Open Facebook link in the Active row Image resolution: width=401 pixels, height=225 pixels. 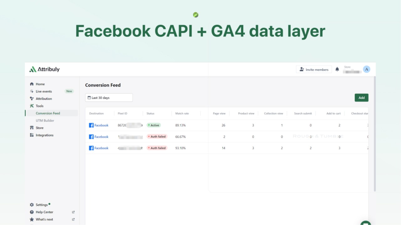point(102,125)
